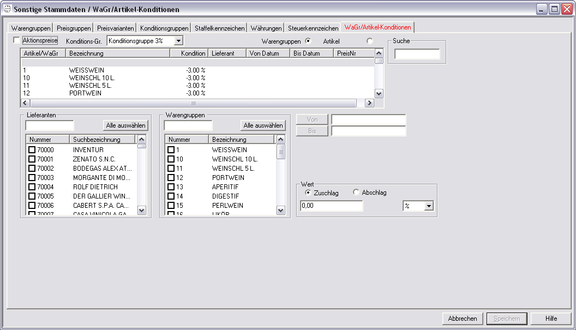Click the application icon in title bar
This screenshot has width=576, height=330.
[x=7, y=9]
